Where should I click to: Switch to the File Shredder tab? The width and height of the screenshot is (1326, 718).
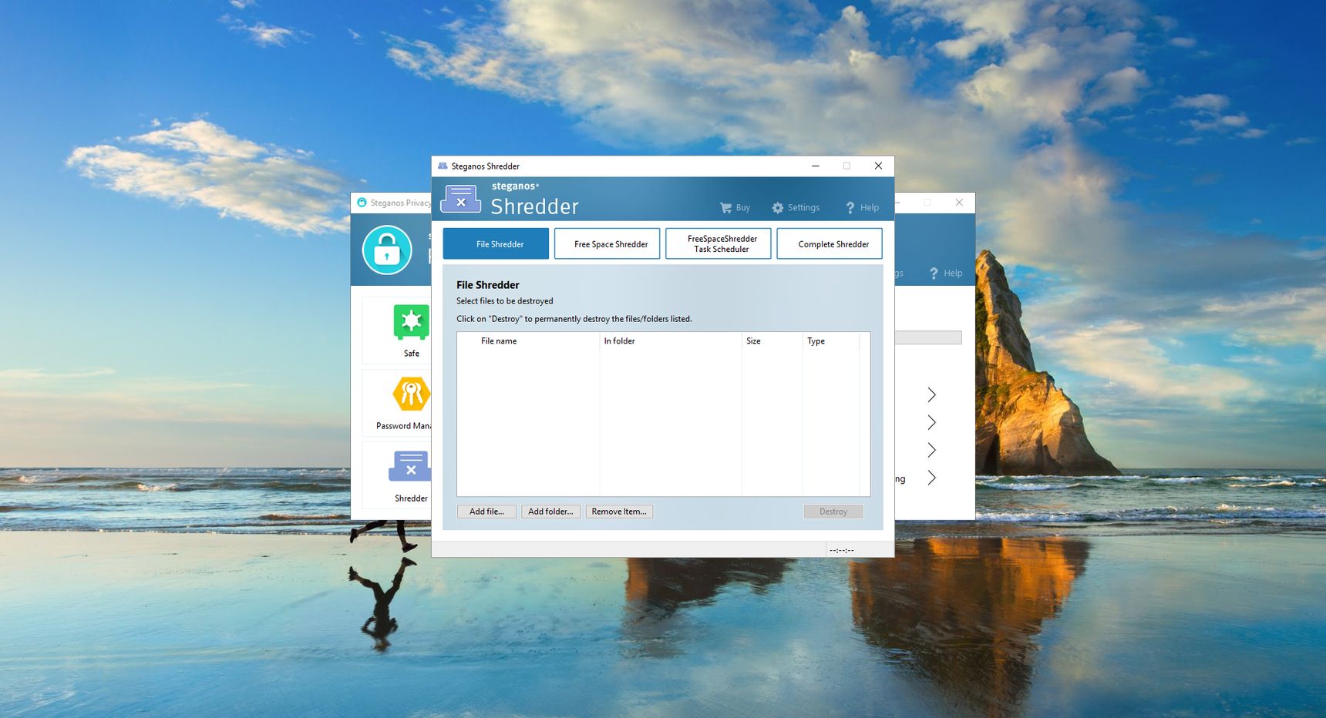(496, 244)
